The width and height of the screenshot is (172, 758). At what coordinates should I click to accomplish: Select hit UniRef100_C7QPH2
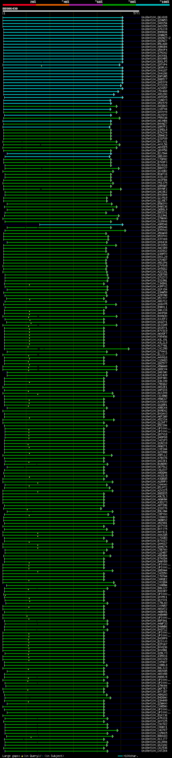tap(154, 159)
